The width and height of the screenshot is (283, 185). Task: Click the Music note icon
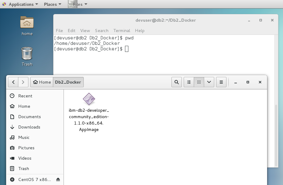pos(12,138)
